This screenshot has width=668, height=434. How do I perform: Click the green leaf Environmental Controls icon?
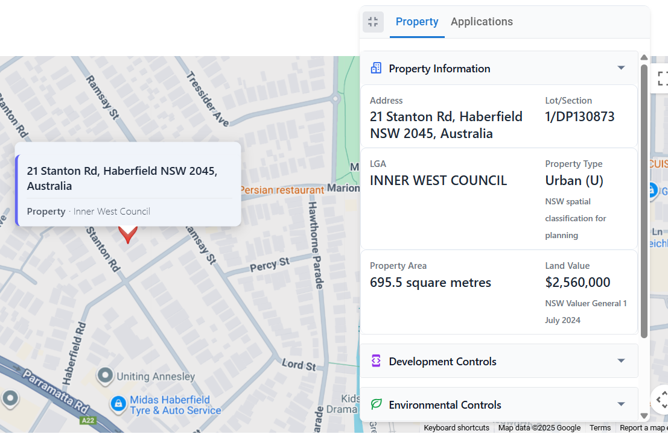click(x=376, y=404)
